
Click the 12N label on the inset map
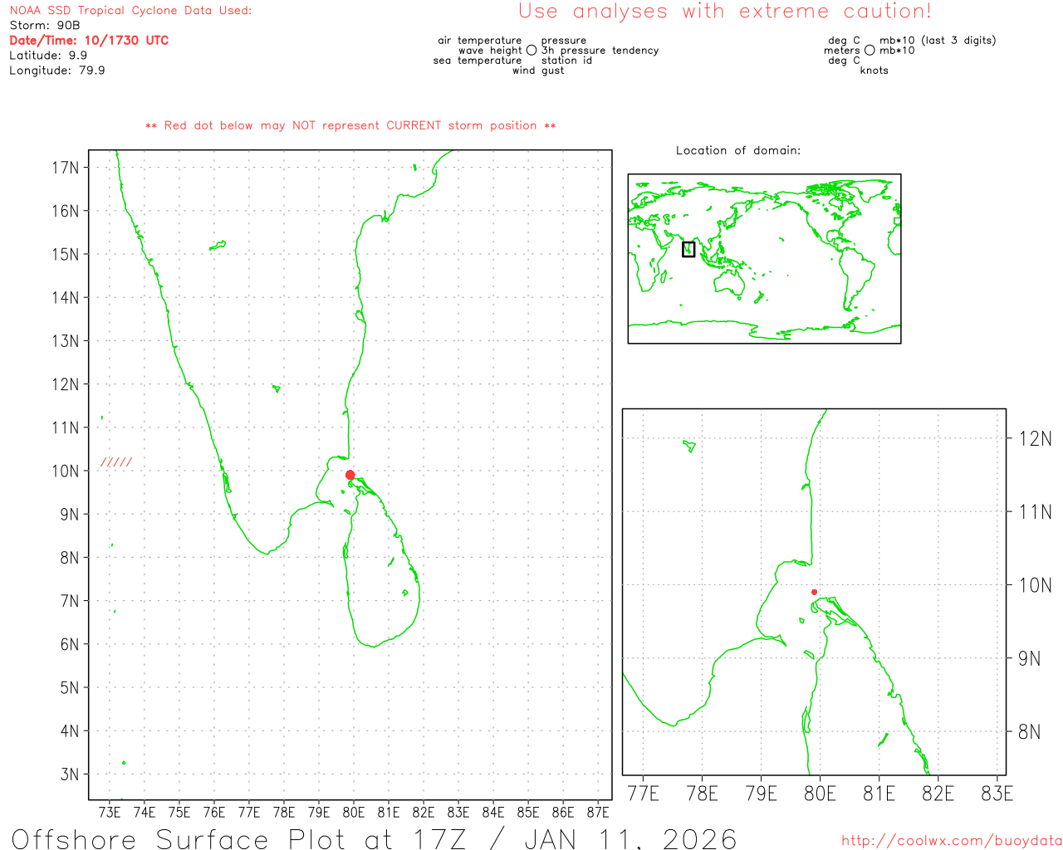1035,439
